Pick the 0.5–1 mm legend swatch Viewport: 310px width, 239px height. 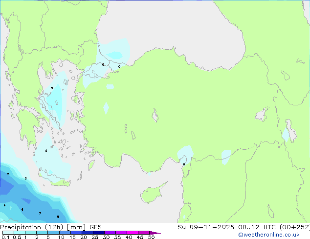click(x=20, y=233)
